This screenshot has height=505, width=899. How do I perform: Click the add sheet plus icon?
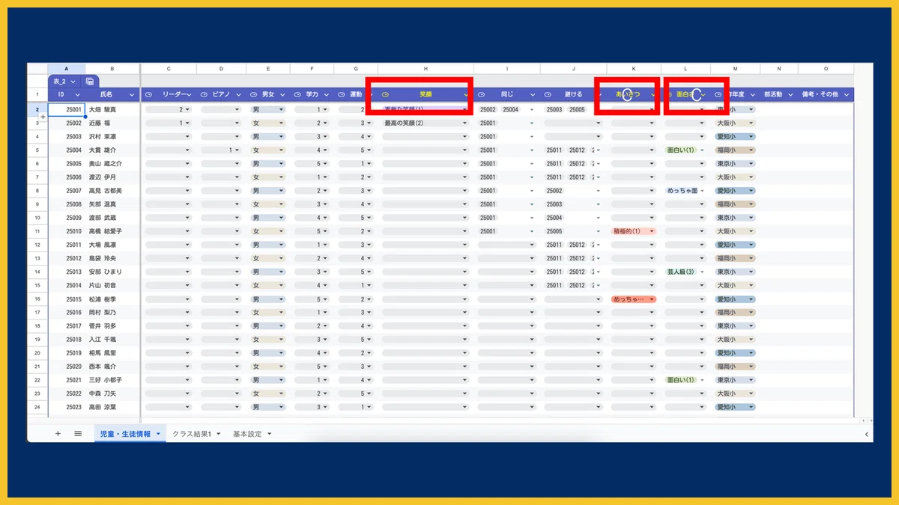pos(58,434)
